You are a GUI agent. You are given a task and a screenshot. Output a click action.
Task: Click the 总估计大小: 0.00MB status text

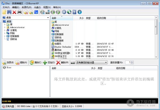coord(72,107)
